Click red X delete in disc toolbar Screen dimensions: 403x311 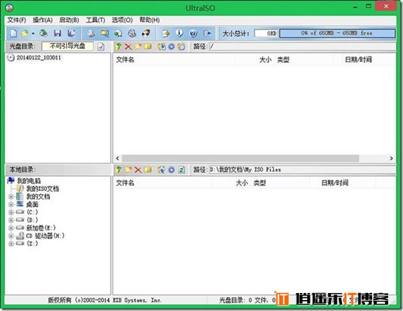129,46
